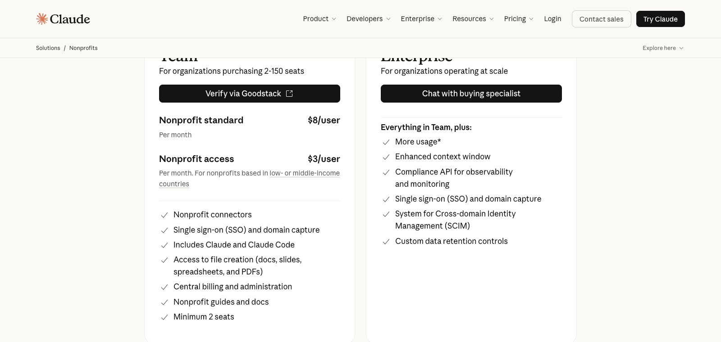Open the Pricing navigation dropdown
Screen dimensions: 721x342
tap(519, 19)
